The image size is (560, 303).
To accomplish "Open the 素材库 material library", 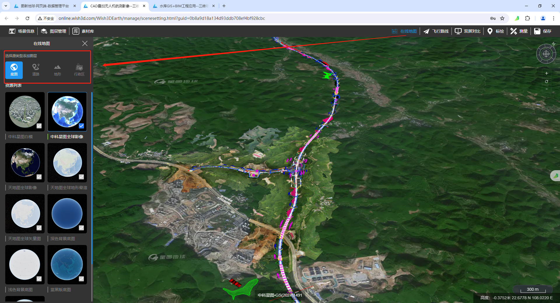I will pos(83,31).
